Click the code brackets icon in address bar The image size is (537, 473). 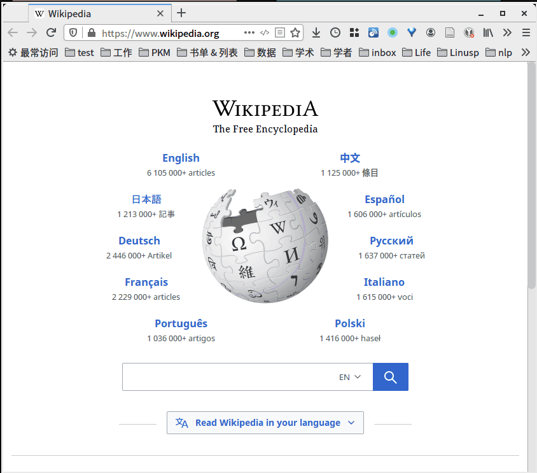(x=265, y=32)
